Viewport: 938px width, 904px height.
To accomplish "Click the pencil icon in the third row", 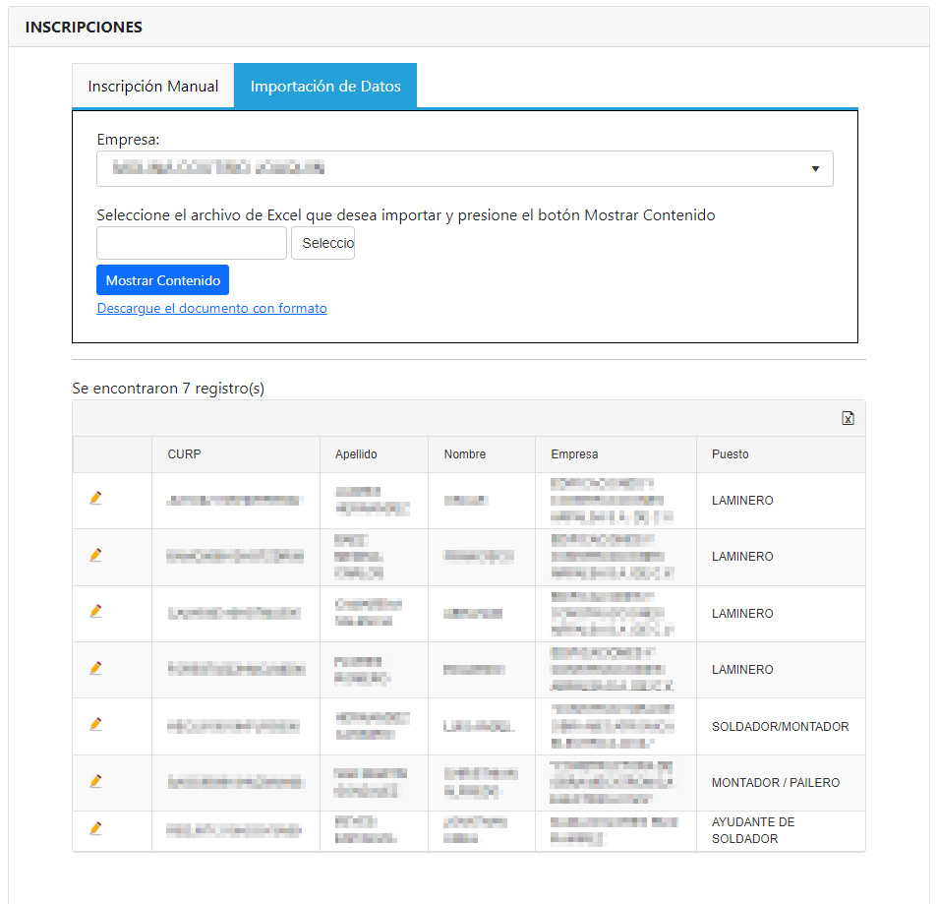I will [x=95, y=612].
